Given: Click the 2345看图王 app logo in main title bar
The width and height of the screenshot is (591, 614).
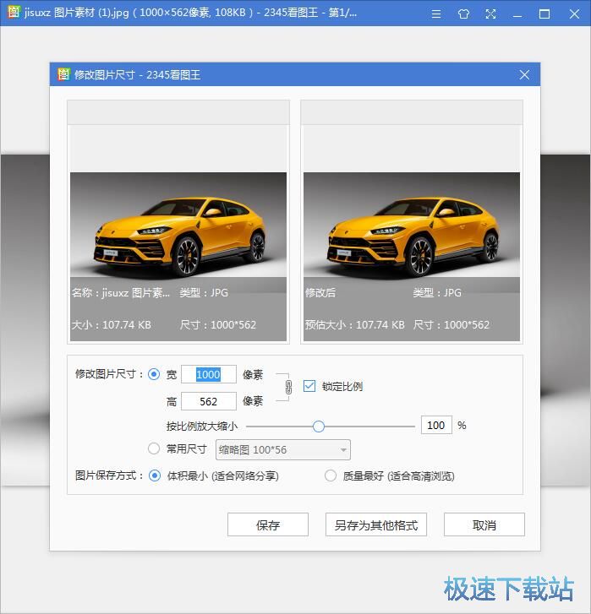Looking at the screenshot, I should coord(14,12).
